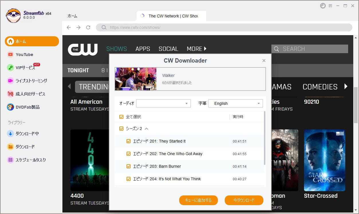359x214 pixels.
Task: Click the Walker episode thumbnail
Action: coord(136,79)
